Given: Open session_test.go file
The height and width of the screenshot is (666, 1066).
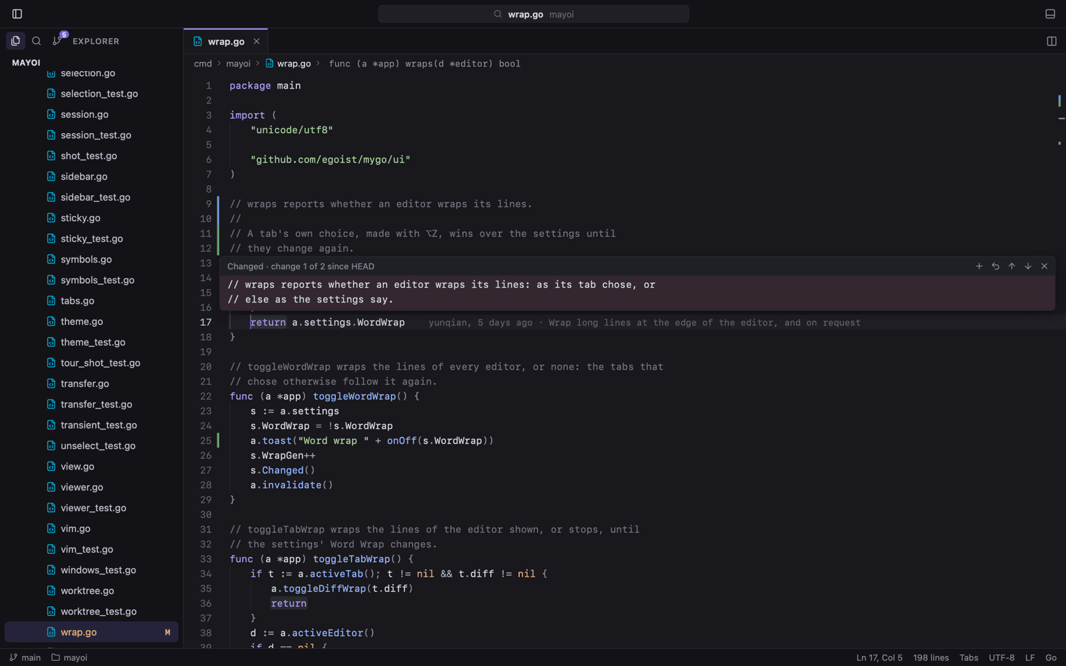Looking at the screenshot, I should click(91, 135).
